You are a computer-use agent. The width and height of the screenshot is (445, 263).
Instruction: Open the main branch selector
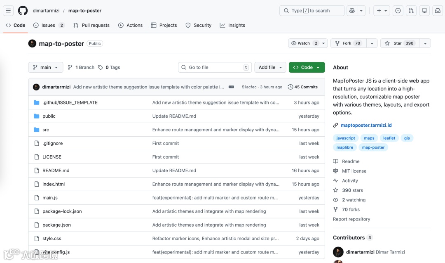46,67
